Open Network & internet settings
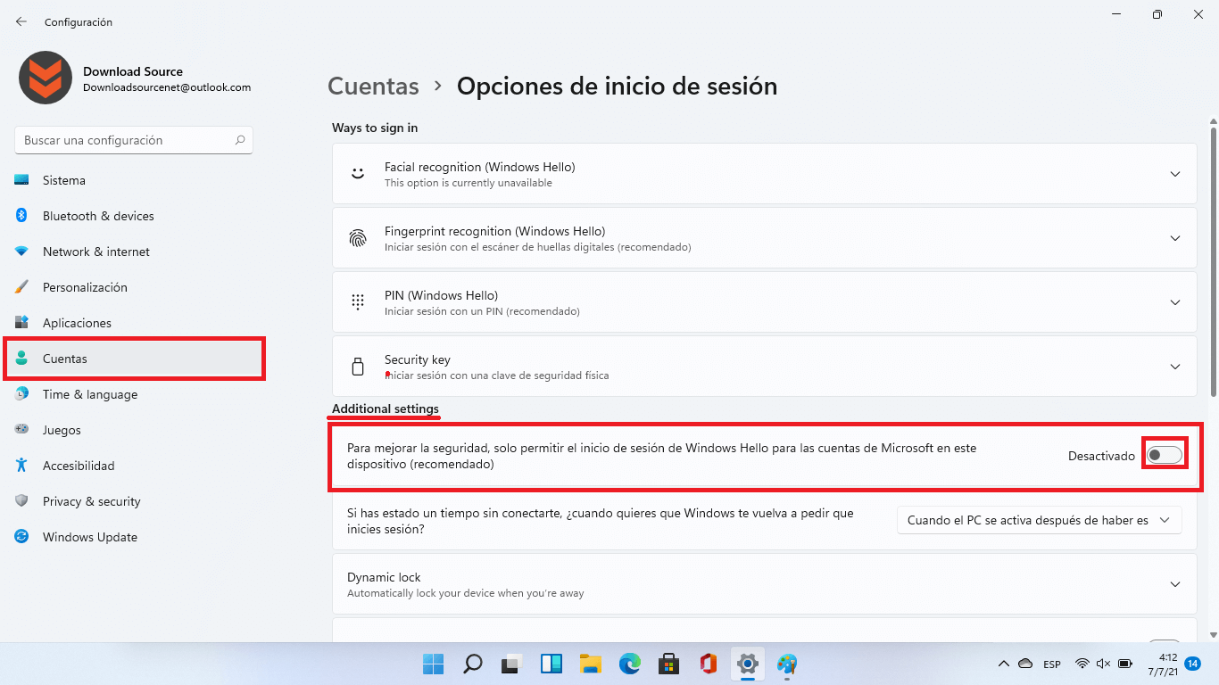This screenshot has height=685, width=1219. tap(134, 252)
